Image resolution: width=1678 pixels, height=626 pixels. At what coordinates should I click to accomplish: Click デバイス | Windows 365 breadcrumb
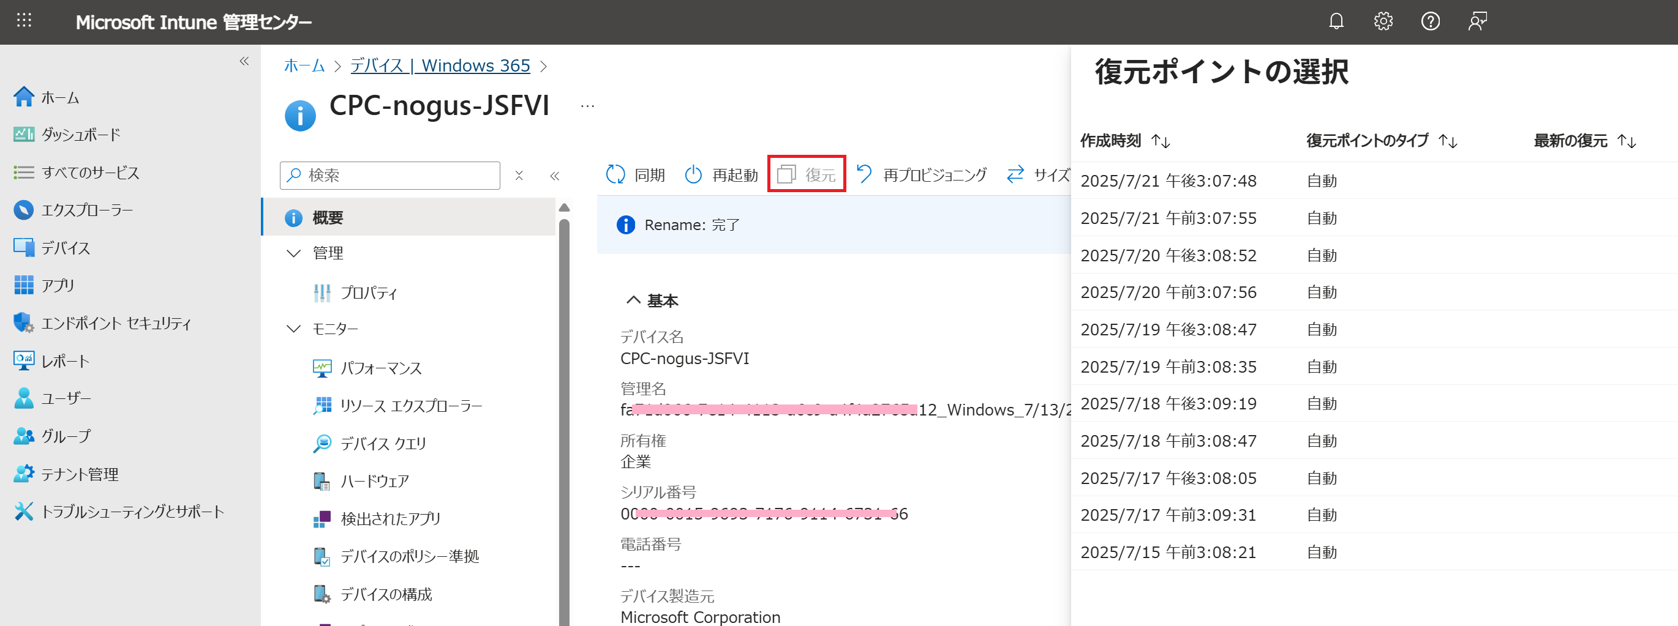point(440,65)
